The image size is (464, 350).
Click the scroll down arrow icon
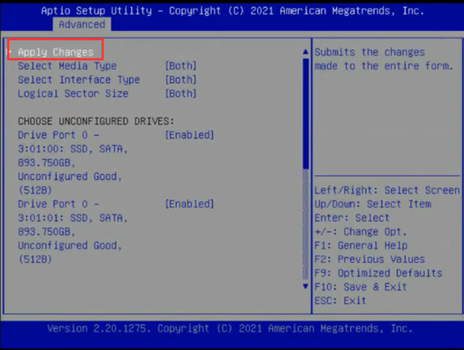click(306, 286)
